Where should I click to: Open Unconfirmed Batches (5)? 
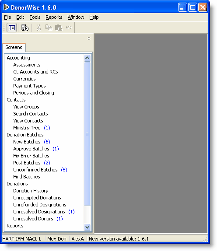(x=40, y=170)
